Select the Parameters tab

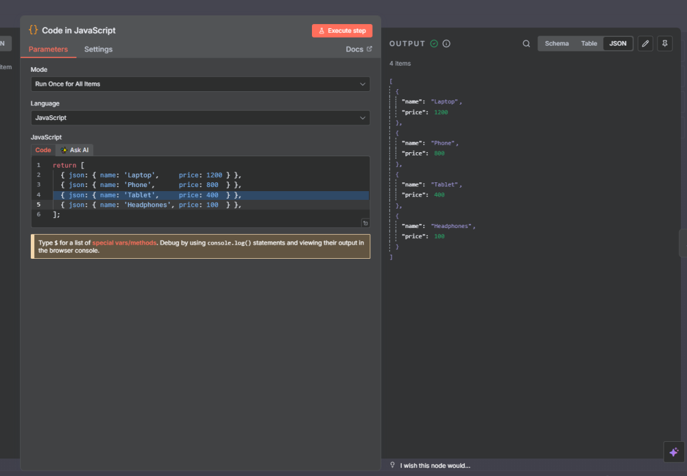click(x=48, y=50)
